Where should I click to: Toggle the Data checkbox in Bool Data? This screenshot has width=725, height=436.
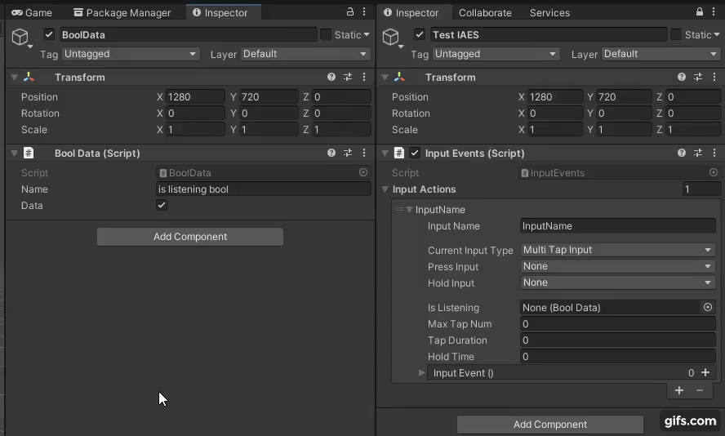point(162,205)
